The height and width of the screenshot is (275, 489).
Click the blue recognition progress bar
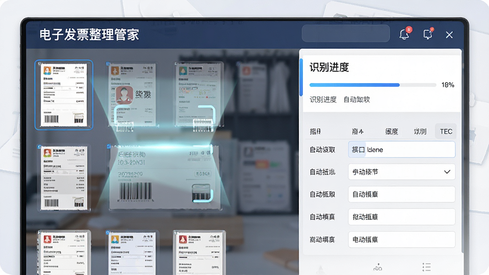pos(372,85)
